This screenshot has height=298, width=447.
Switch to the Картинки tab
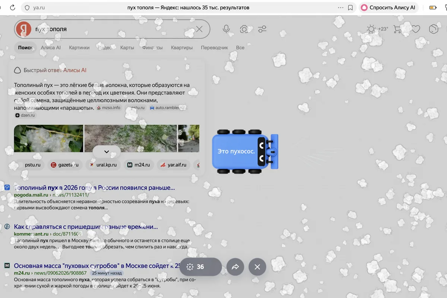click(79, 48)
